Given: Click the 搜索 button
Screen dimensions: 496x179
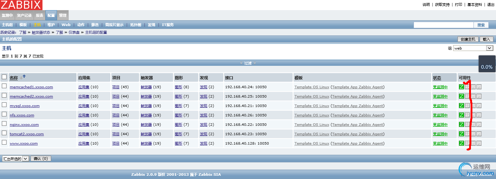Looking at the screenshot, I should tap(481, 25).
